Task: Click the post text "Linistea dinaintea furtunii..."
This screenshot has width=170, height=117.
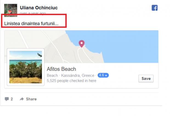Action: pos(31,24)
